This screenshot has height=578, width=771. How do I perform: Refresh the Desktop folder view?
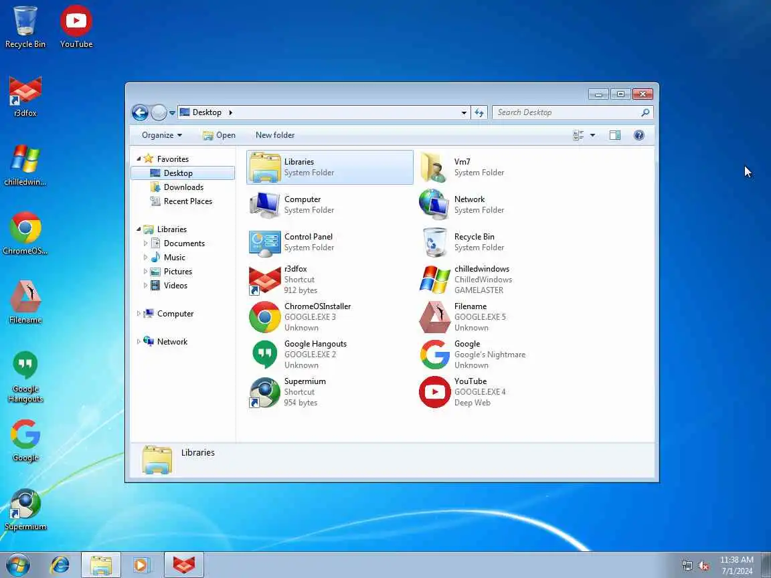point(479,112)
